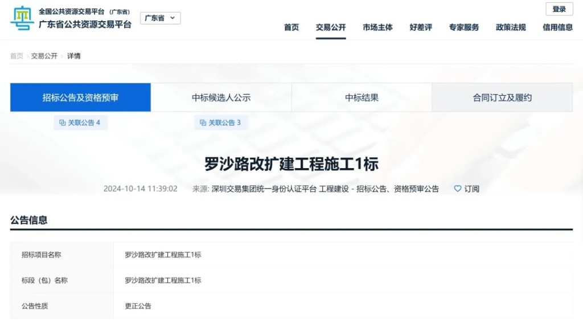
Task: Go to 市场主体 in the navigation bar
Action: pos(377,27)
